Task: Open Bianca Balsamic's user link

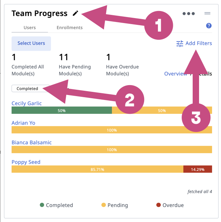Action: pyautogui.click(x=32, y=143)
